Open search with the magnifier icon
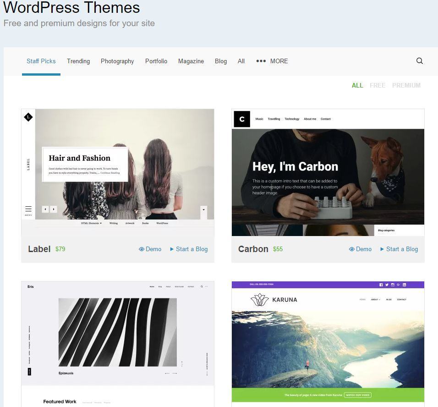The width and height of the screenshot is (438, 407). coord(419,60)
